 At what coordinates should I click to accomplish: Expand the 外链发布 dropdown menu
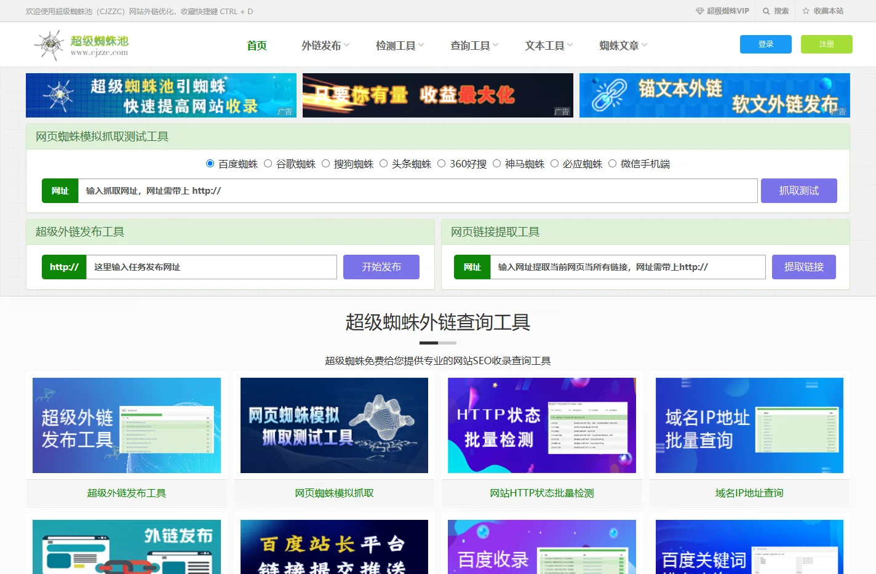coord(325,46)
